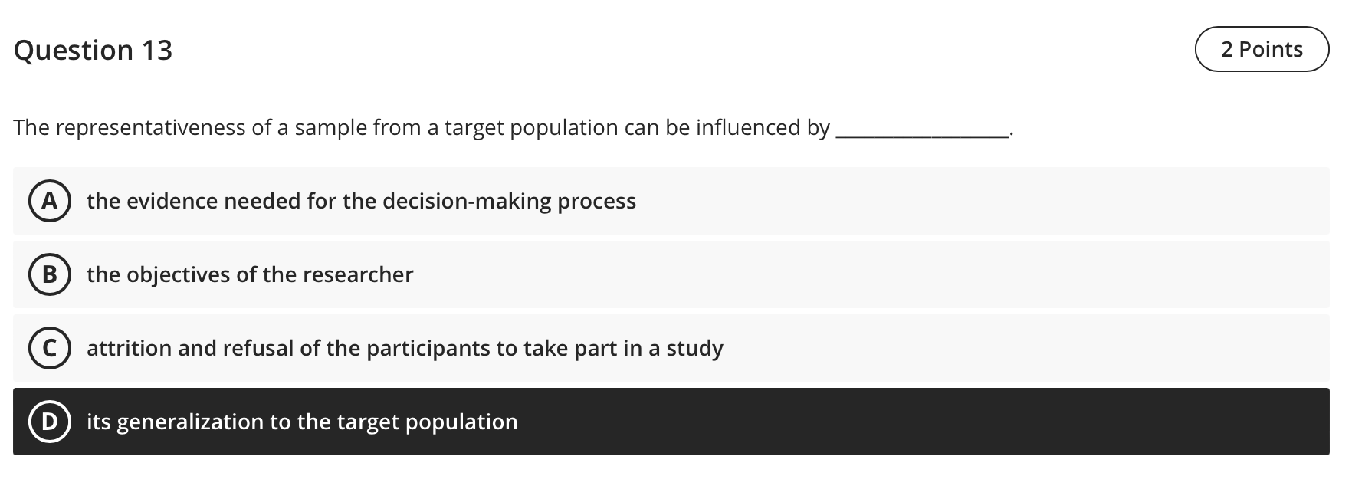Click the letter B icon badge
The image size is (1352, 486).
click(x=49, y=274)
